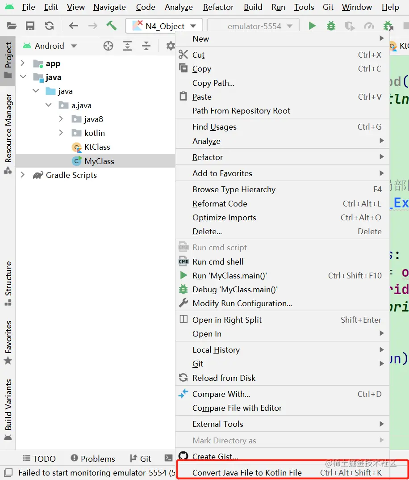Image resolution: width=409 pixels, height=480 pixels.
Task: Open the Android project view dropdown
Action: click(x=50, y=46)
